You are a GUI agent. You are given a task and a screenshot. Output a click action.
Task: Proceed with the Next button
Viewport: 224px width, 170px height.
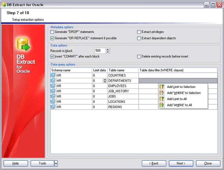point(181,164)
